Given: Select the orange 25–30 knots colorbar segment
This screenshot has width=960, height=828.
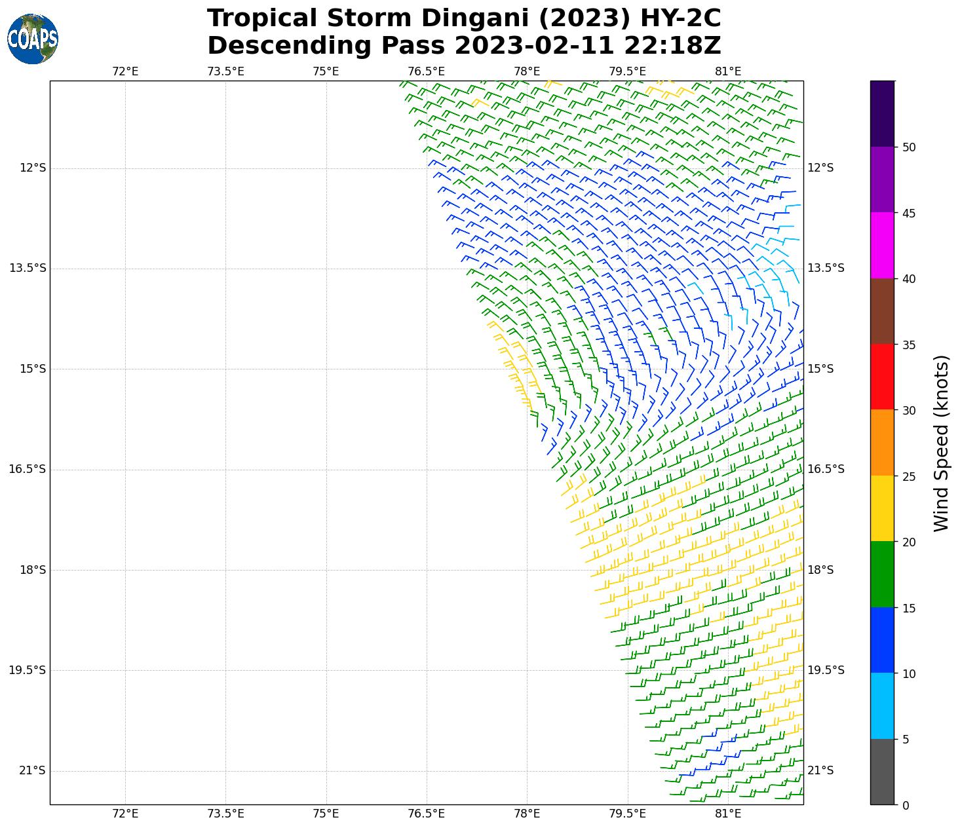Looking at the screenshot, I should (x=882, y=443).
